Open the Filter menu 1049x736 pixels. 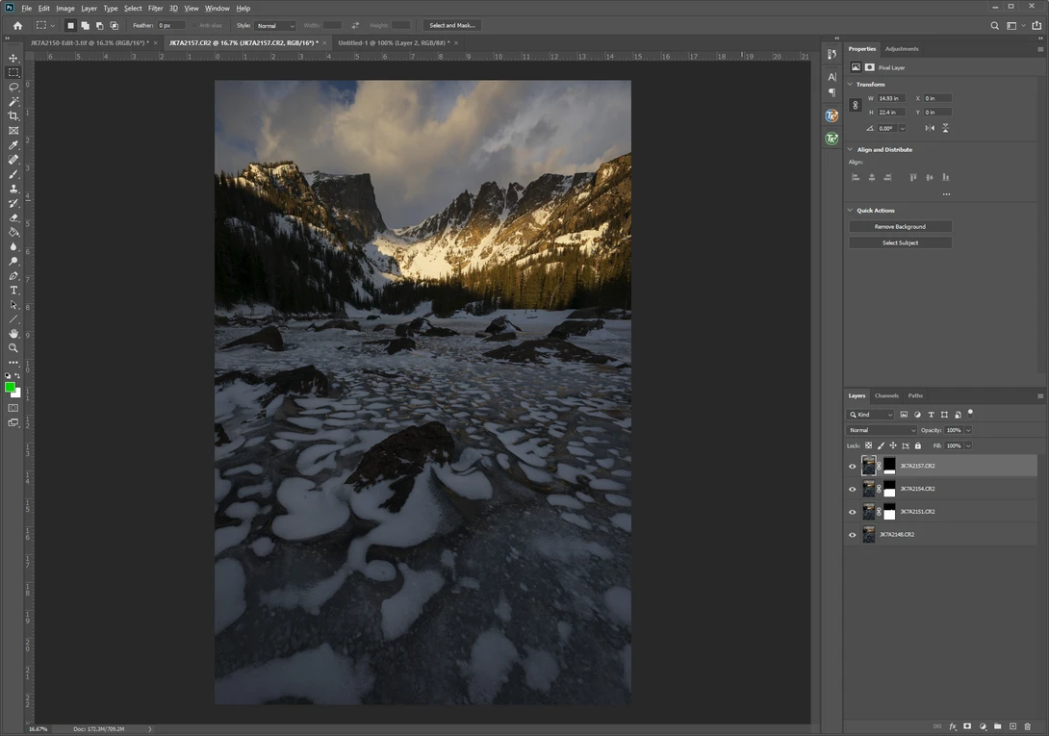point(155,8)
